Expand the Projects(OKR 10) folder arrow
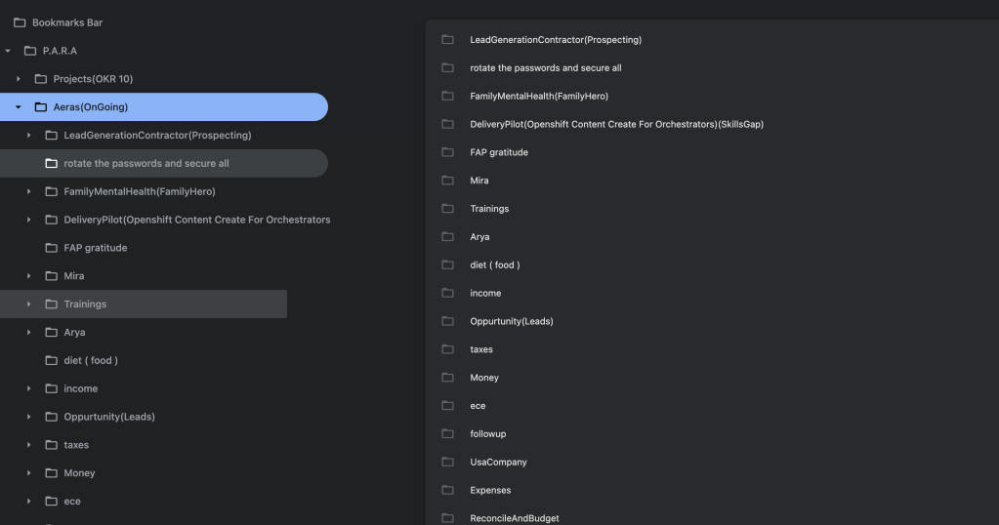Viewport: 999px width, 525px height. (x=18, y=79)
